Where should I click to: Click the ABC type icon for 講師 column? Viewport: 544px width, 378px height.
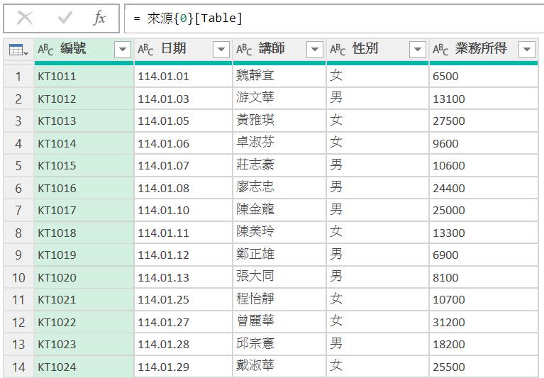[x=244, y=49]
